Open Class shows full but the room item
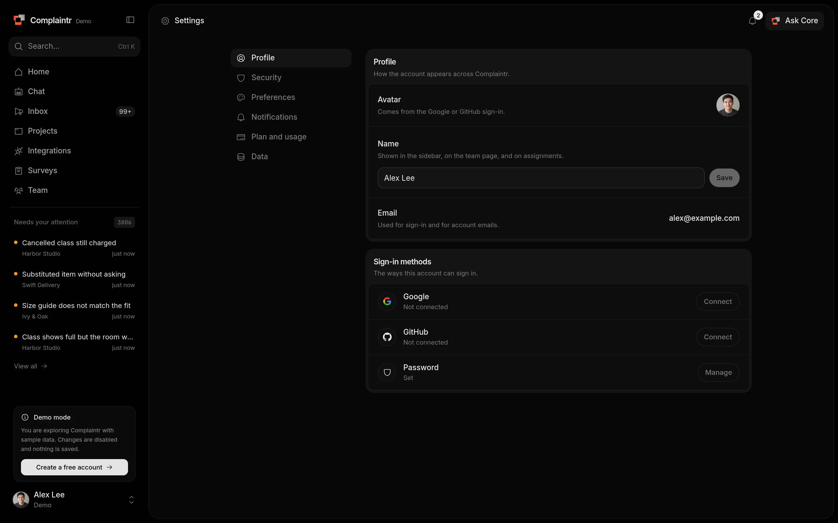The height and width of the screenshot is (523, 838). tap(74, 342)
